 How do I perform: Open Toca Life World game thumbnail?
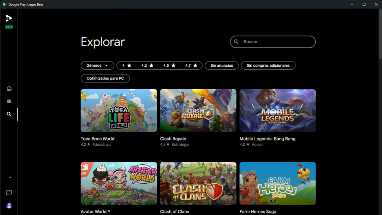point(119,110)
